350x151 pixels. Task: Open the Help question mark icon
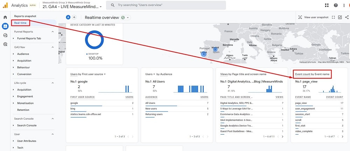pyautogui.click(x=336, y=5)
